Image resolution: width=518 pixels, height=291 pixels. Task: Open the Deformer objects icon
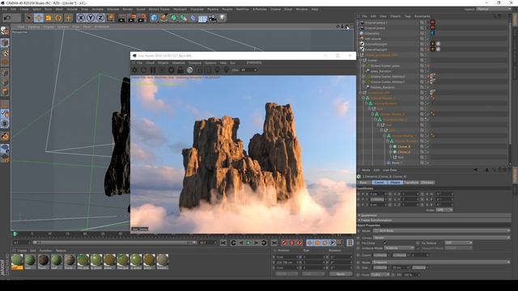193,18
